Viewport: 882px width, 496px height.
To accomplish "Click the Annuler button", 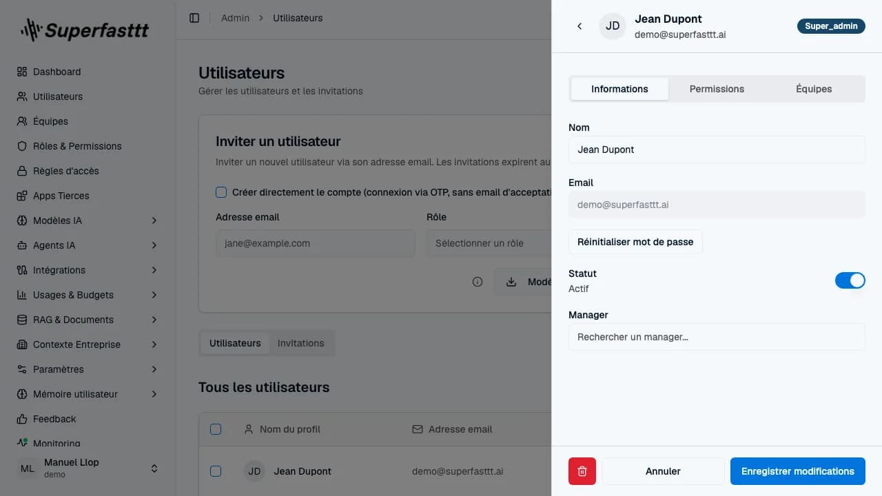I will (x=663, y=471).
